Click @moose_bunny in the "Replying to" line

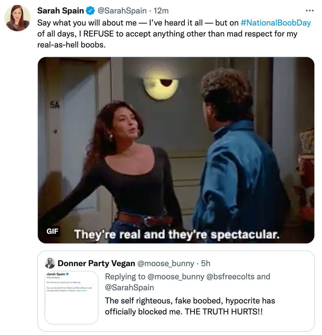coord(176,277)
